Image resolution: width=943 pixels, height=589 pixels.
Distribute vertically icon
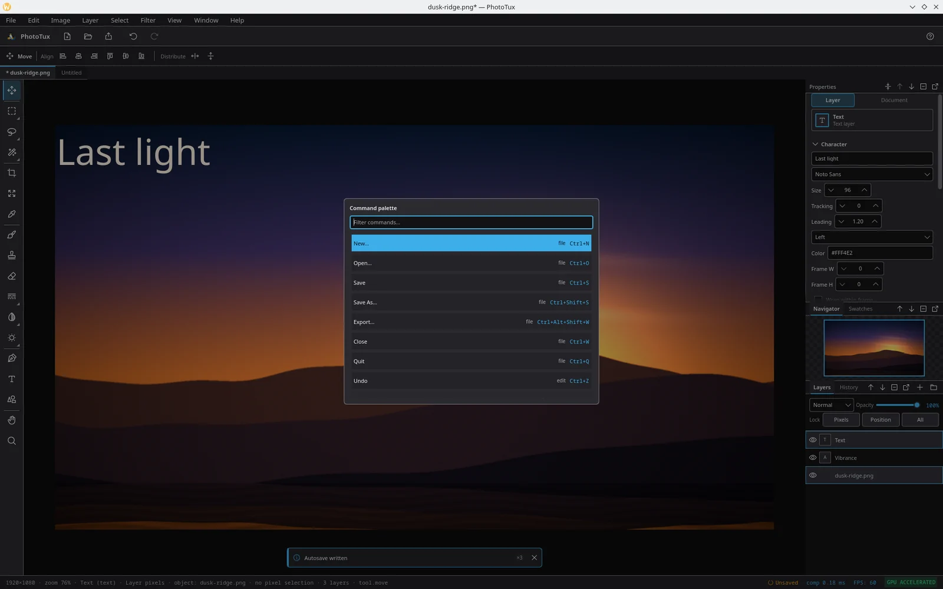pos(210,57)
